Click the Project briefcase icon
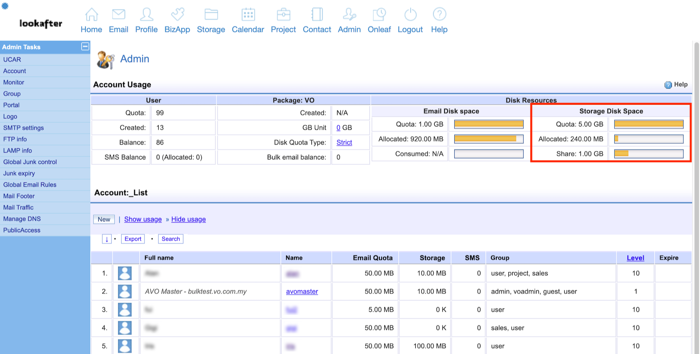This screenshot has height=354, width=700. click(284, 15)
